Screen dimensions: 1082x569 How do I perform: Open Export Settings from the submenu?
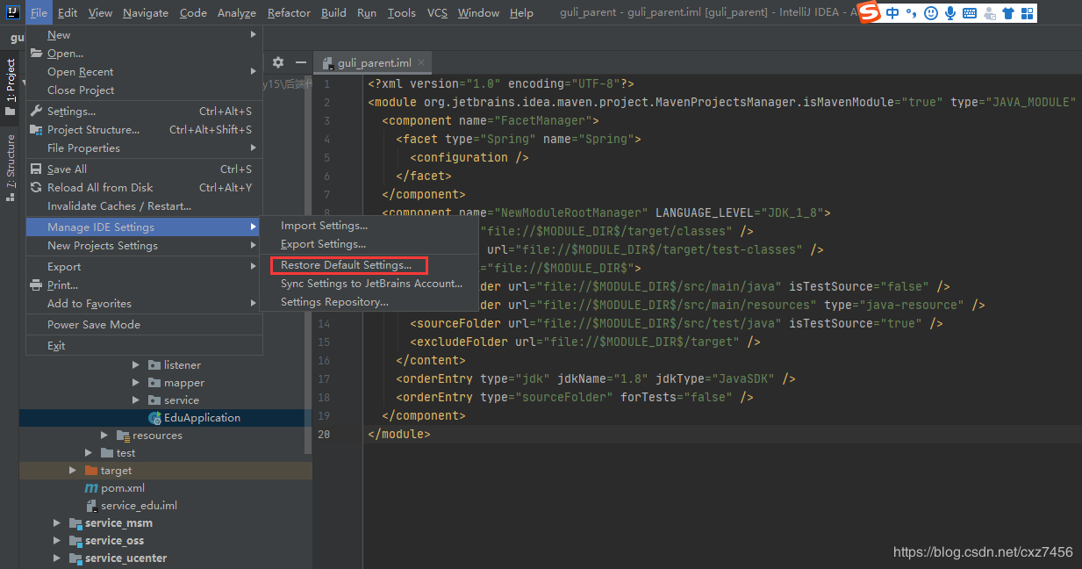pos(323,244)
